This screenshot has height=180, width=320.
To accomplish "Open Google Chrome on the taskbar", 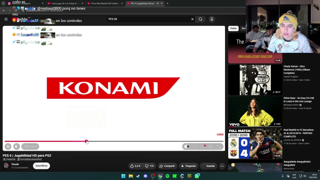I will coord(160,176).
